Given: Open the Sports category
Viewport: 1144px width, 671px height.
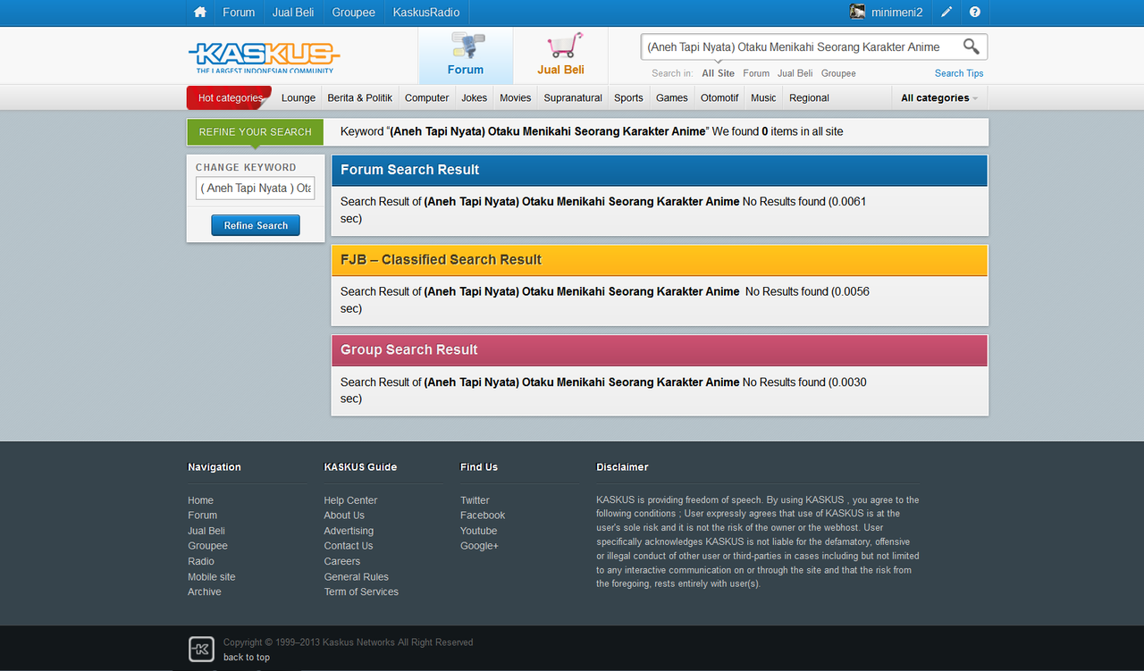Looking at the screenshot, I should (629, 97).
